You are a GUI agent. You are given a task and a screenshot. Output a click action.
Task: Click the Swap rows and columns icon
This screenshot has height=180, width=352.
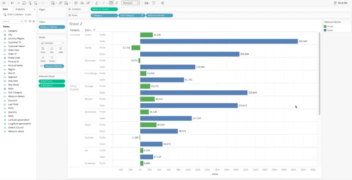[76, 3]
